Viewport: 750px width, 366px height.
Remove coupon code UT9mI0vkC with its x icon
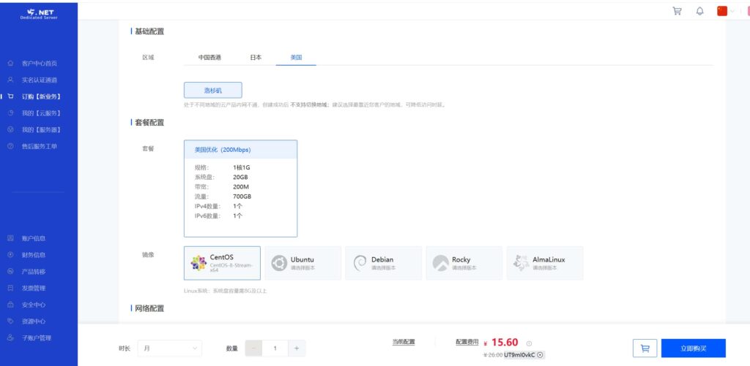540,355
